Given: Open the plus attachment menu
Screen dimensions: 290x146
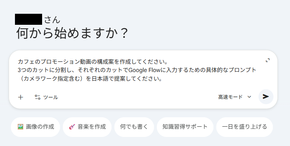Looking at the screenshot, I should [x=21, y=97].
